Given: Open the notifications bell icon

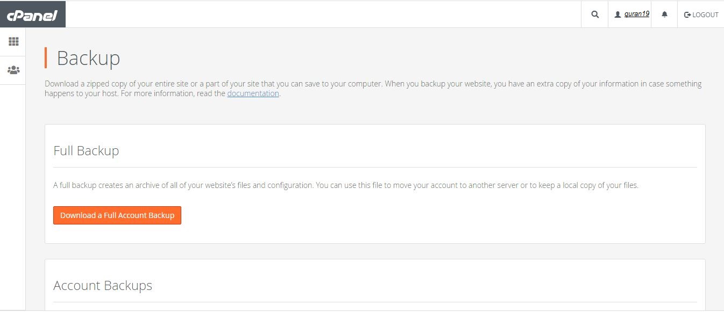Looking at the screenshot, I should click(664, 14).
